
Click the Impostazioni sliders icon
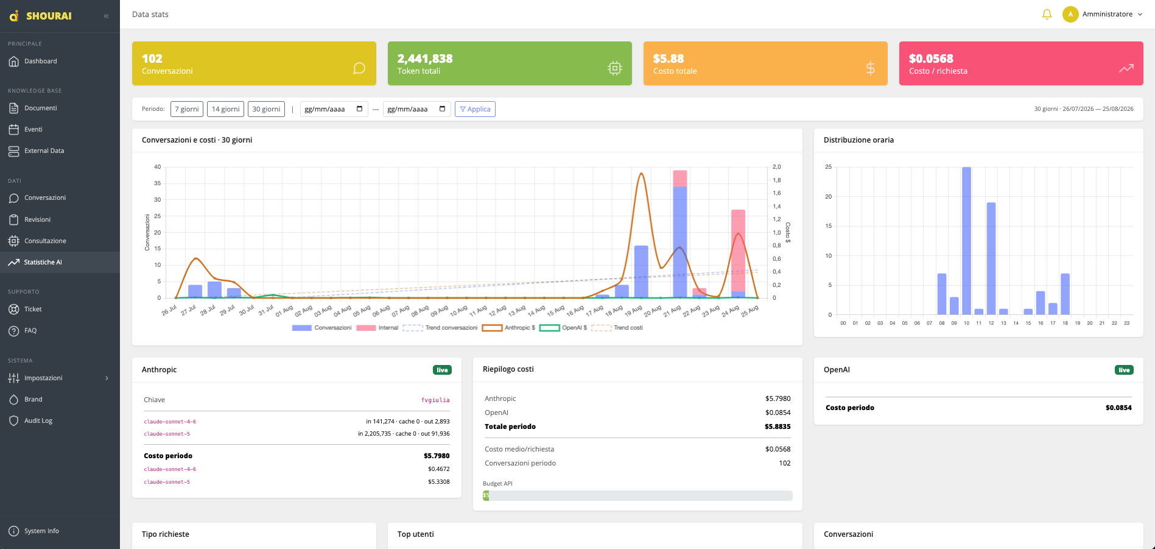tap(14, 378)
